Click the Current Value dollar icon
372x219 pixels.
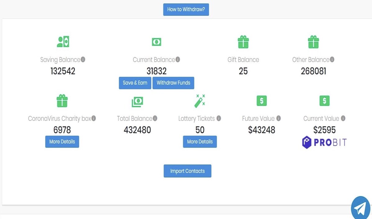pyautogui.click(x=324, y=101)
